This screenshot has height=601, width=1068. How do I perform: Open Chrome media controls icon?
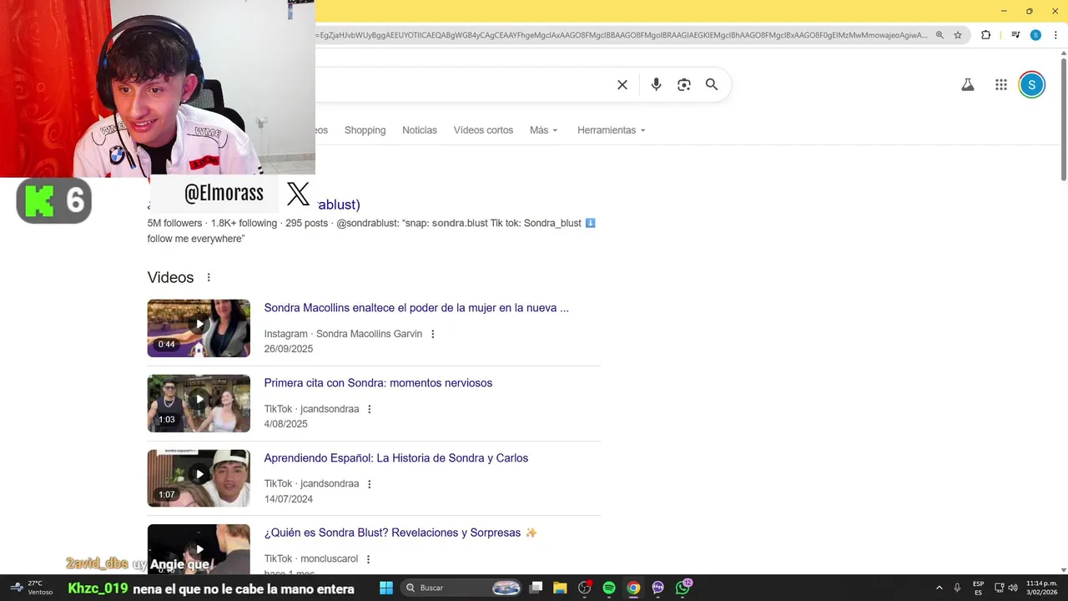[x=1015, y=35]
